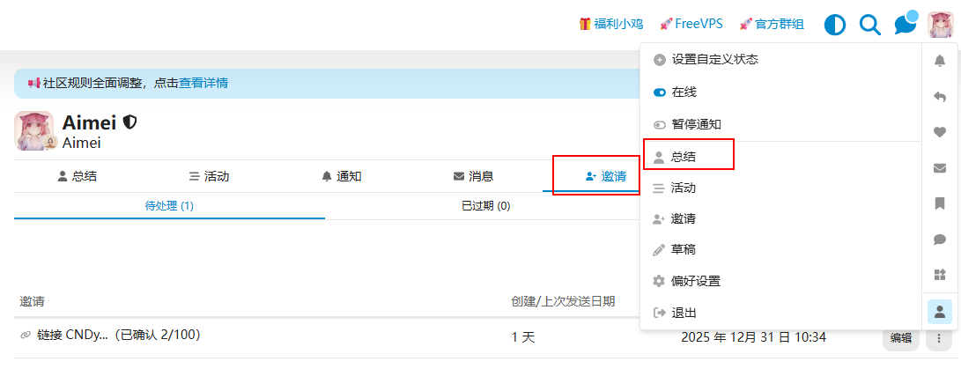Open likes via the heart icon
This screenshot has width=961, height=369.
[x=940, y=132]
